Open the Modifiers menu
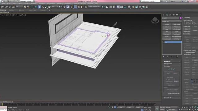The width and height of the screenshot is (198, 111). [x=33, y=4]
